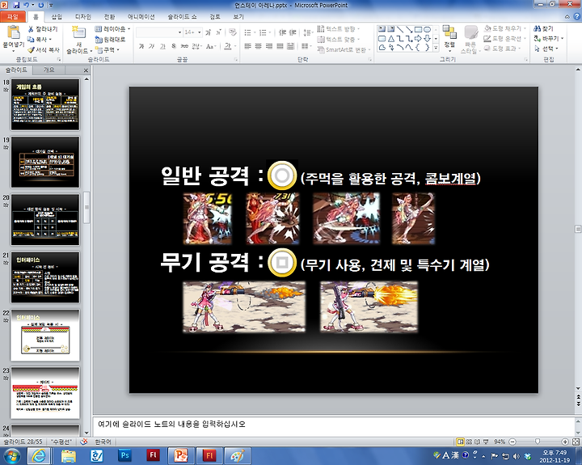Click the Fit slide to window icon
Screen dimensions: 582x465
click(576, 442)
